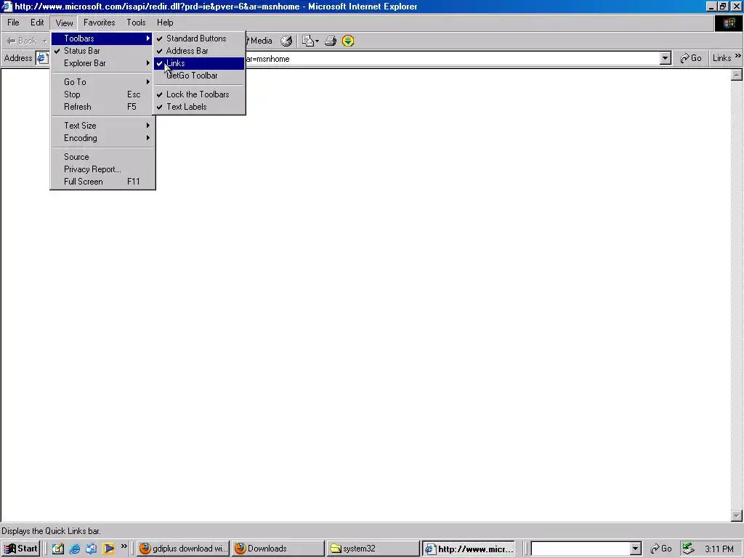Image resolution: width=744 pixels, height=558 pixels.
Task: Launch Windows Media Player Quick Launch icon
Action: pyautogui.click(x=108, y=549)
